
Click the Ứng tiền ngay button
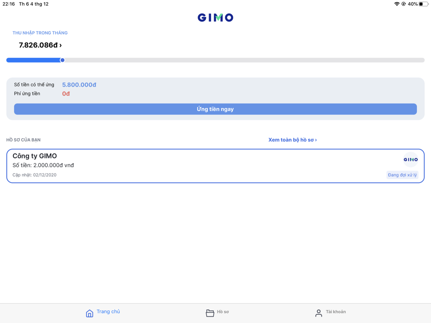click(x=215, y=109)
